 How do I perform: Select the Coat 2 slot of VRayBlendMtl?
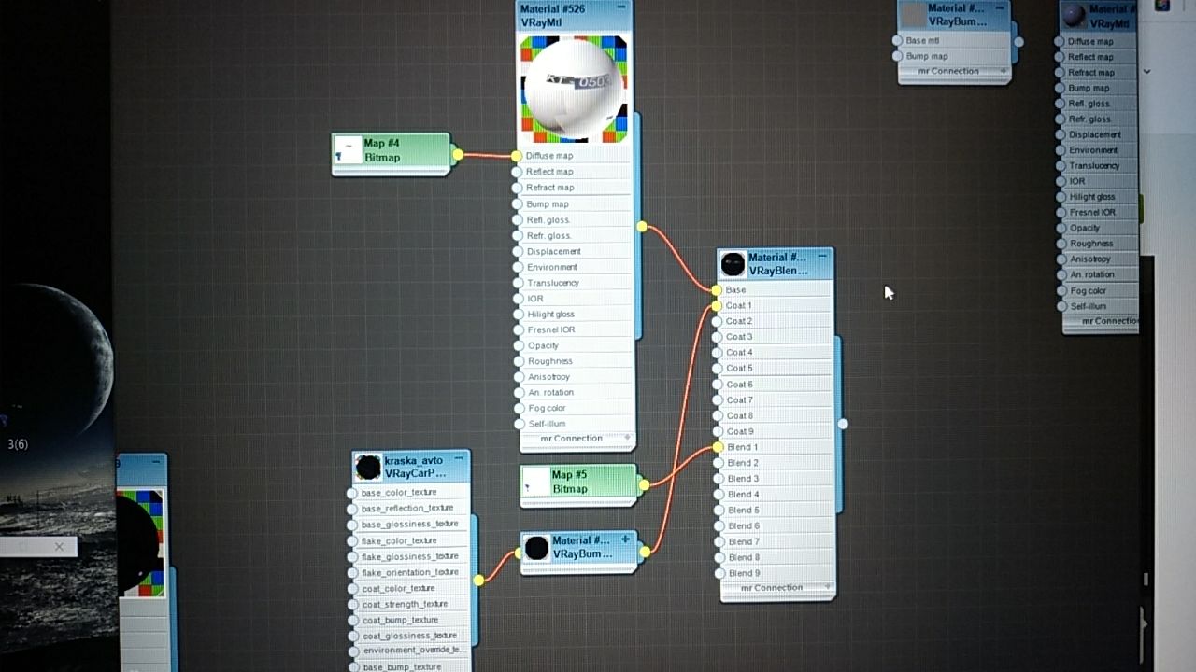tap(776, 321)
